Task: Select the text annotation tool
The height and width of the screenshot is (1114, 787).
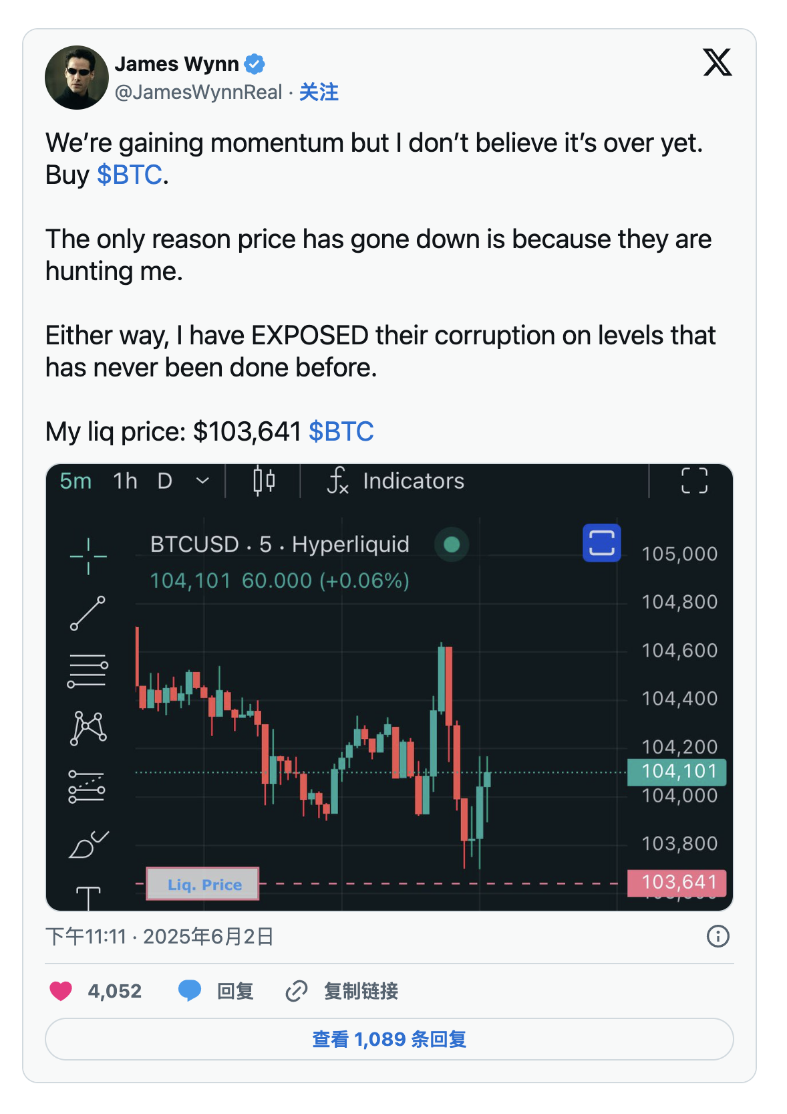Action: tap(88, 897)
